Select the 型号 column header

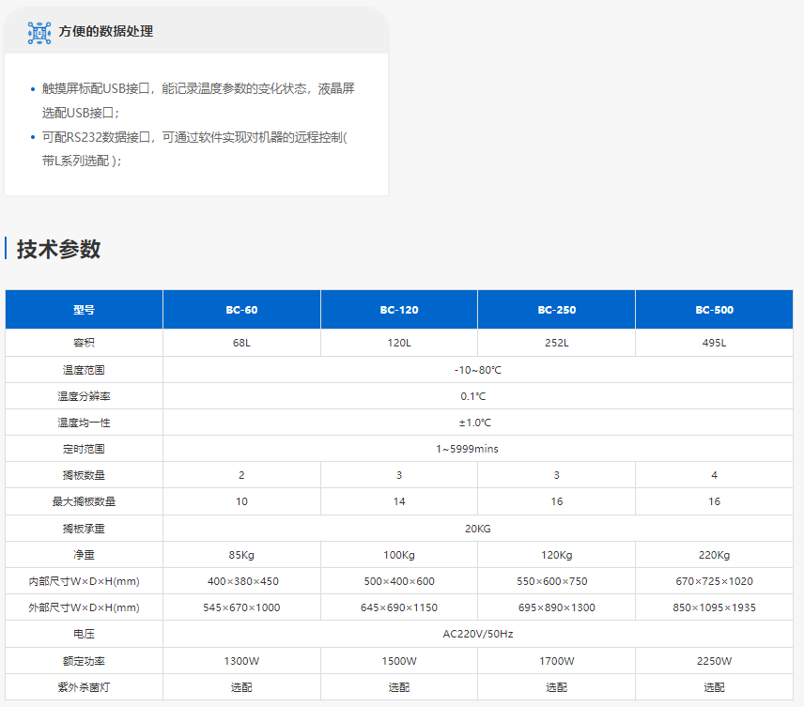[85, 310]
